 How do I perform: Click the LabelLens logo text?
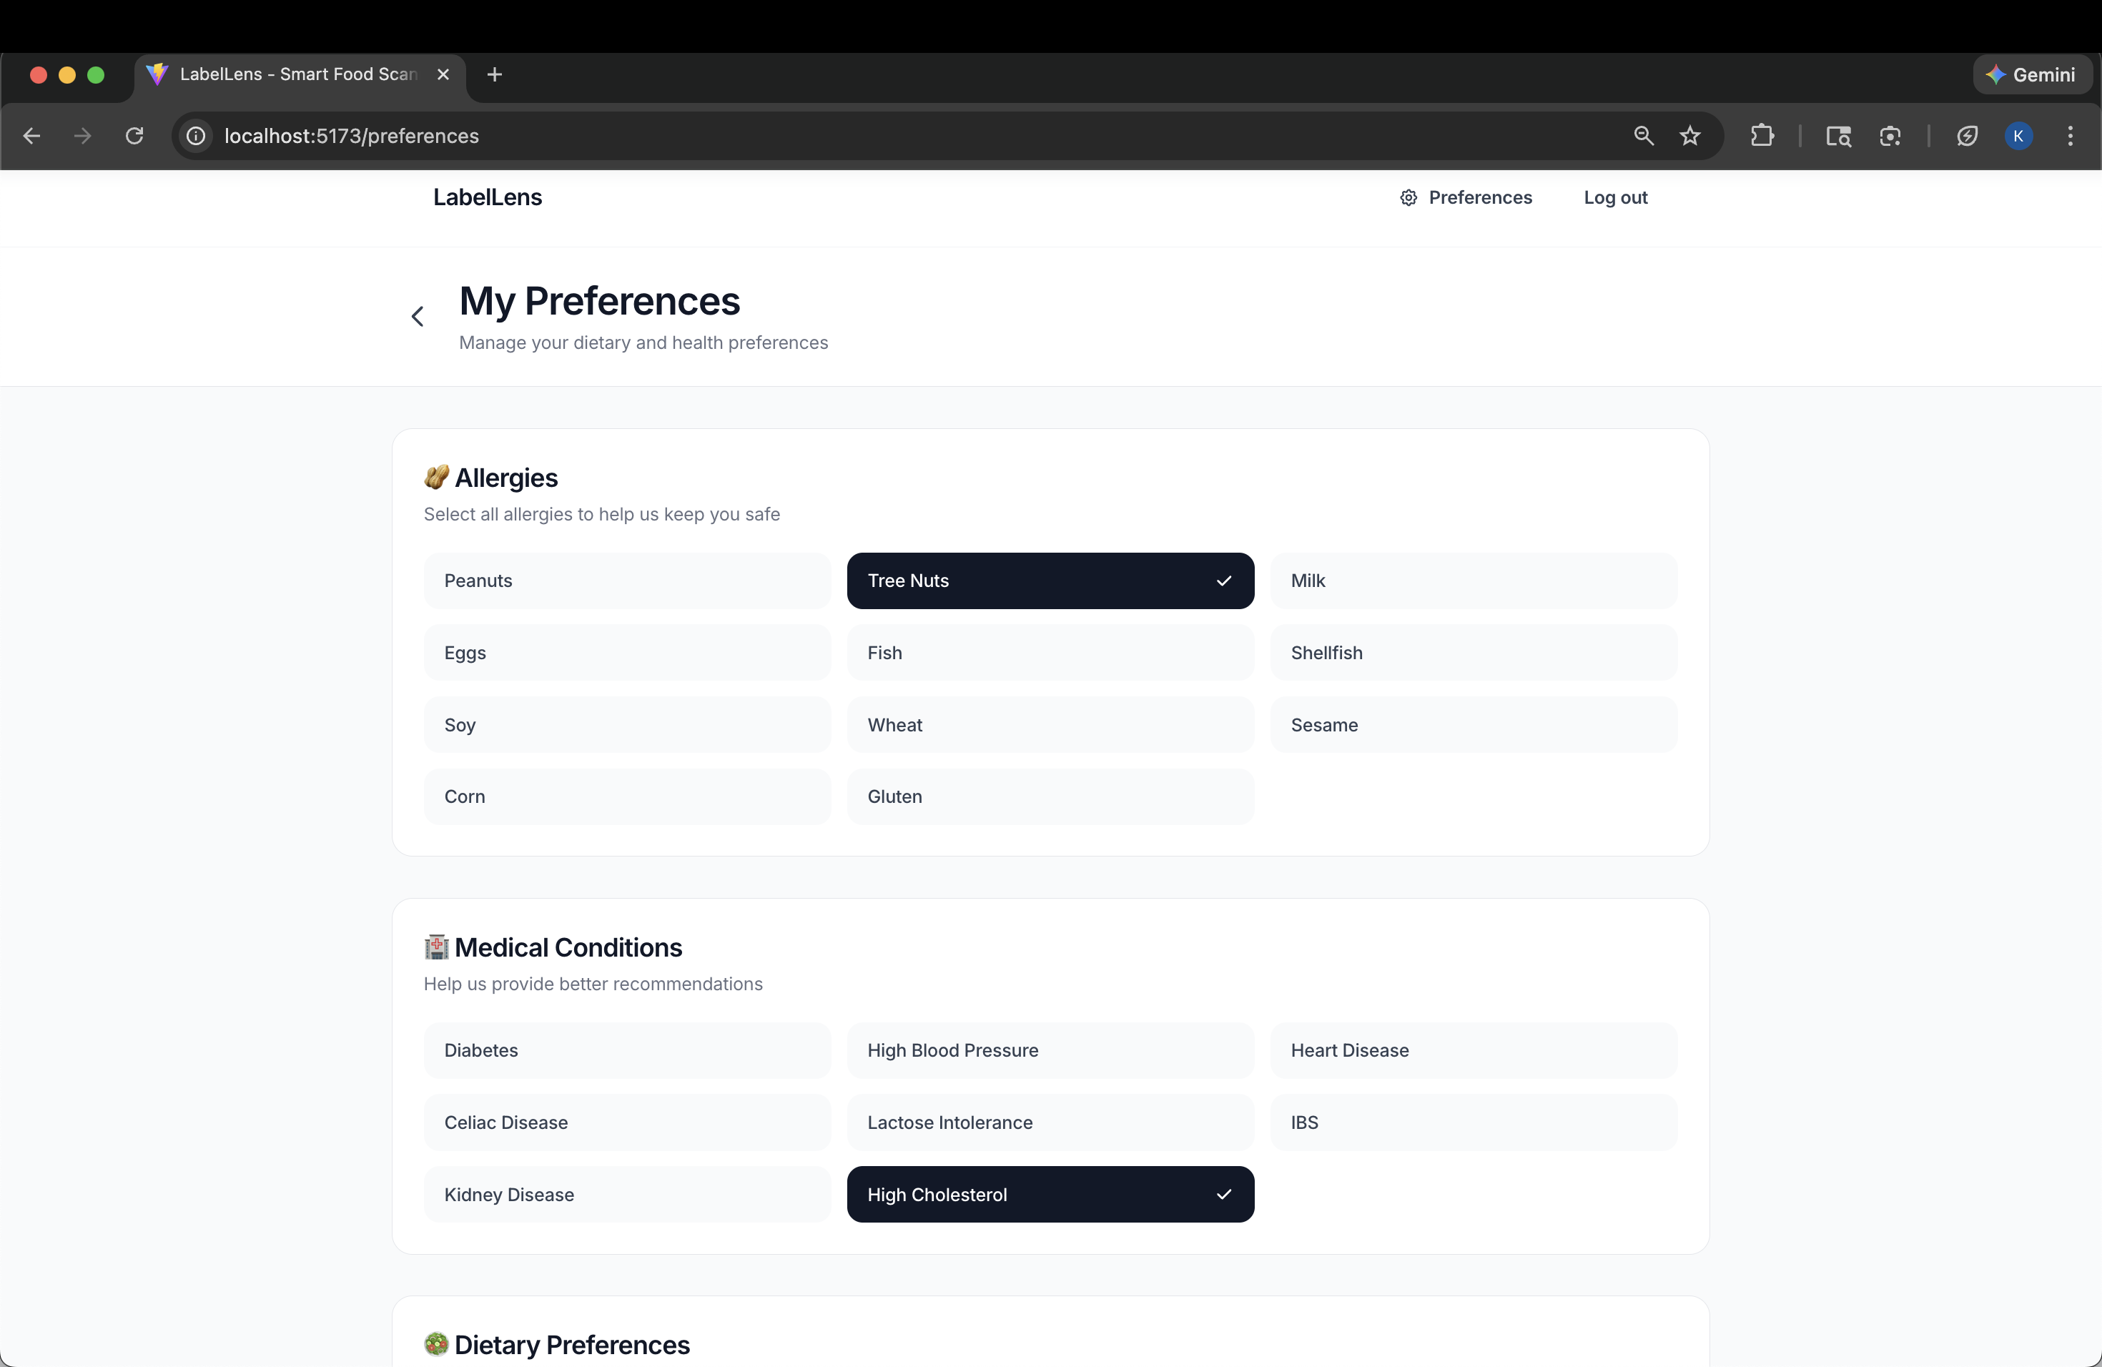488,198
